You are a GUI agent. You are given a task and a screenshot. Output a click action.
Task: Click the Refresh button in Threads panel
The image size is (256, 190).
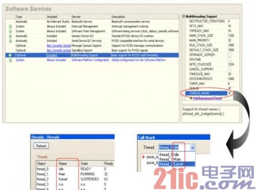41,146
